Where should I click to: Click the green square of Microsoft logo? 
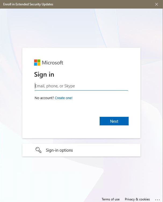click(39, 61)
